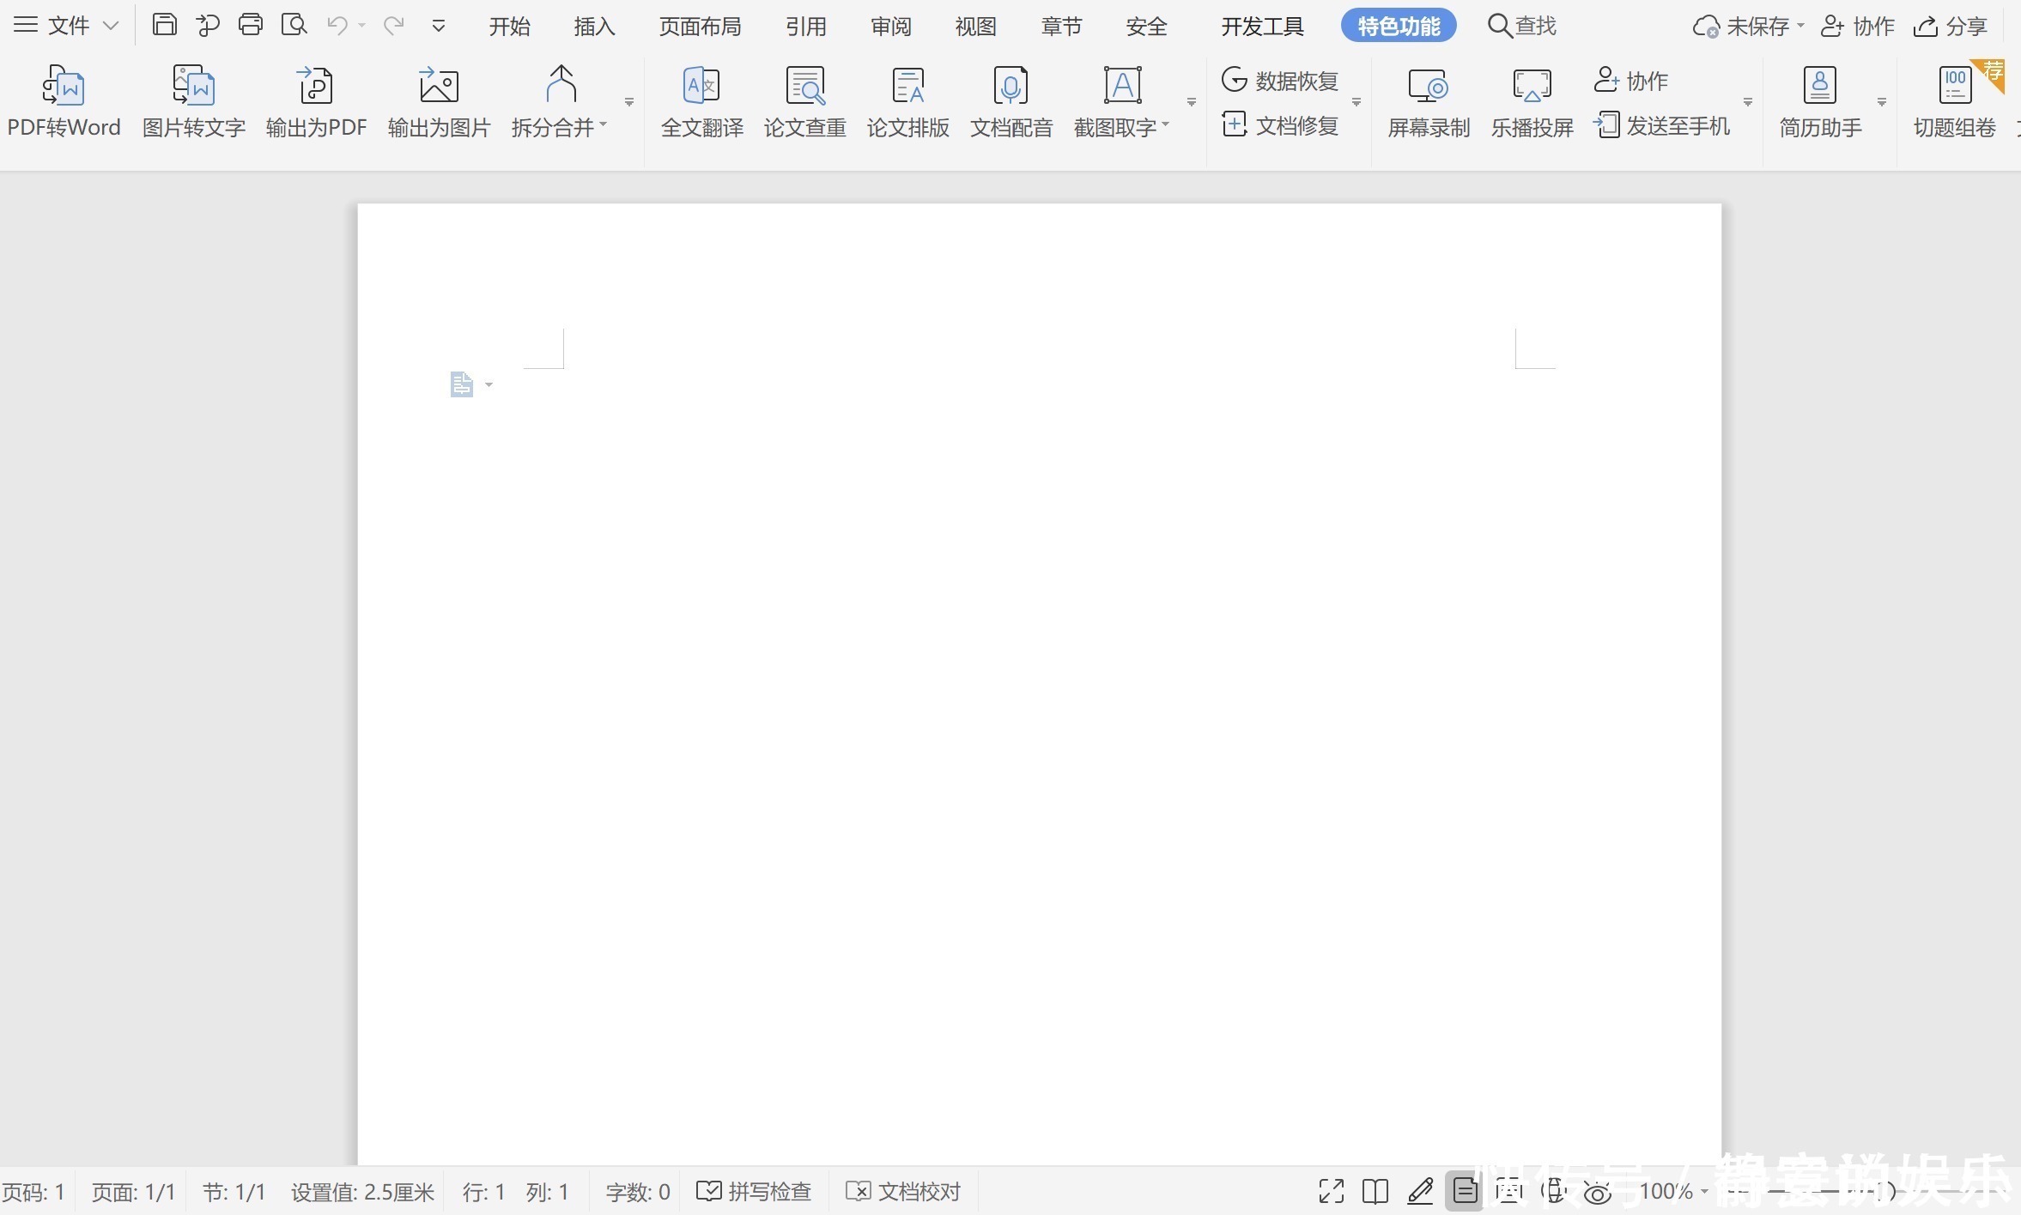This screenshot has width=2021, height=1215.
Task: Open the 视图 tab
Action: point(975,27)
